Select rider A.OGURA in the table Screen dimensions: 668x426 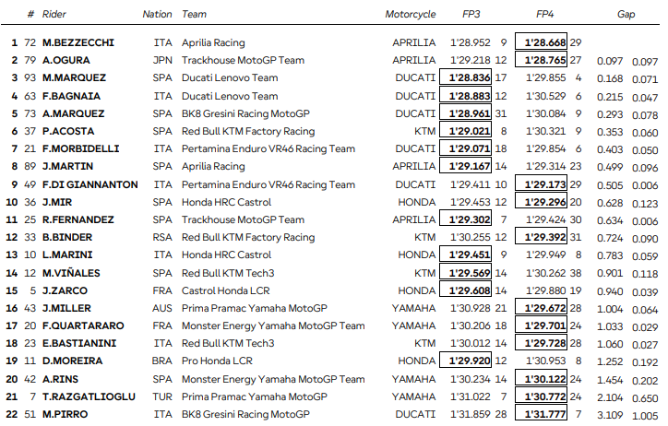pyautogui.click(x=66, y=61)
